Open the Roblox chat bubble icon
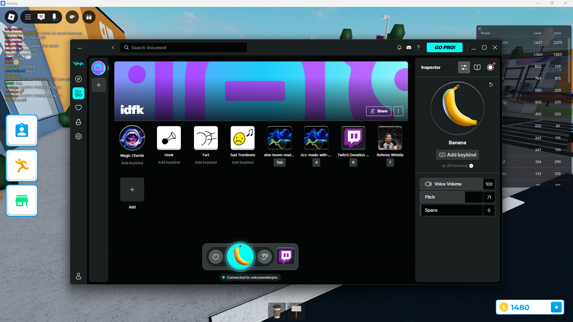 tap(41, 17)
